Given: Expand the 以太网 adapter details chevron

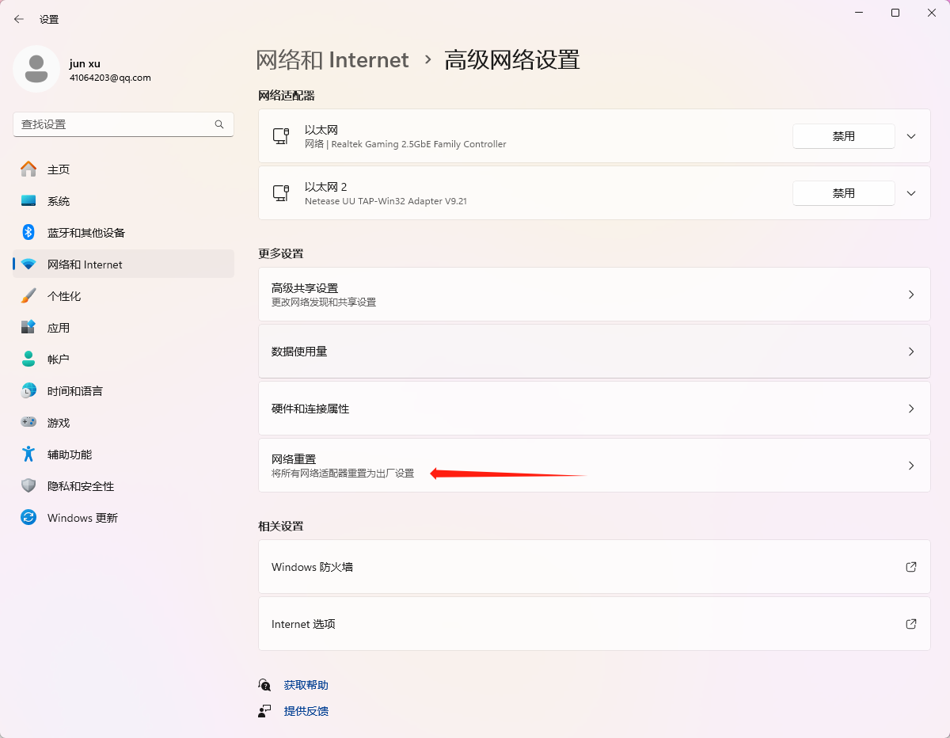Looking at the screenshot, I should (911, 136).
